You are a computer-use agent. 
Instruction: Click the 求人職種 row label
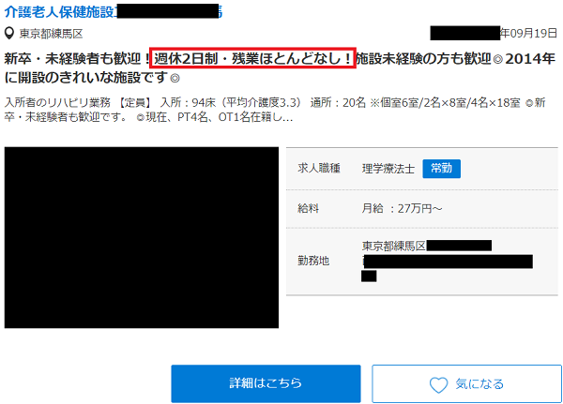(317, 170)
